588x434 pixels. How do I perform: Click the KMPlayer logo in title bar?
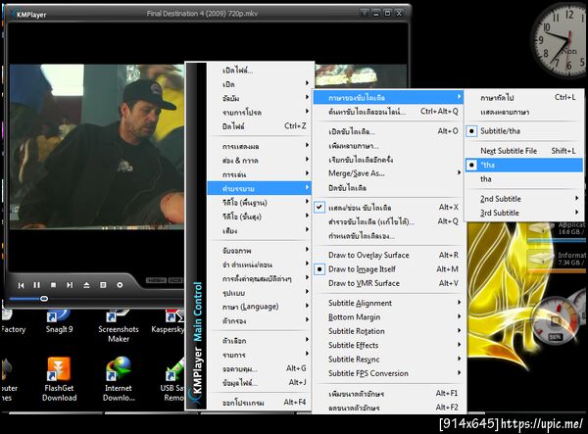tap(29, 15)
